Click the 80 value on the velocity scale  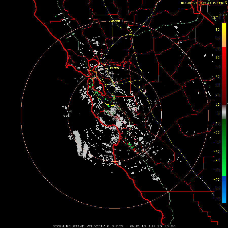coord(218,39)
